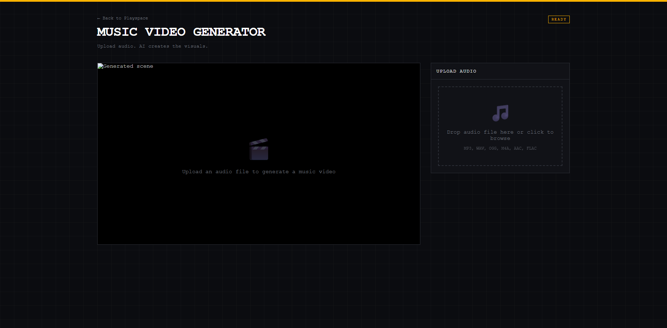667x328 pixels.
Task: Click the musical note above the browse text
Action: (500, 113)
